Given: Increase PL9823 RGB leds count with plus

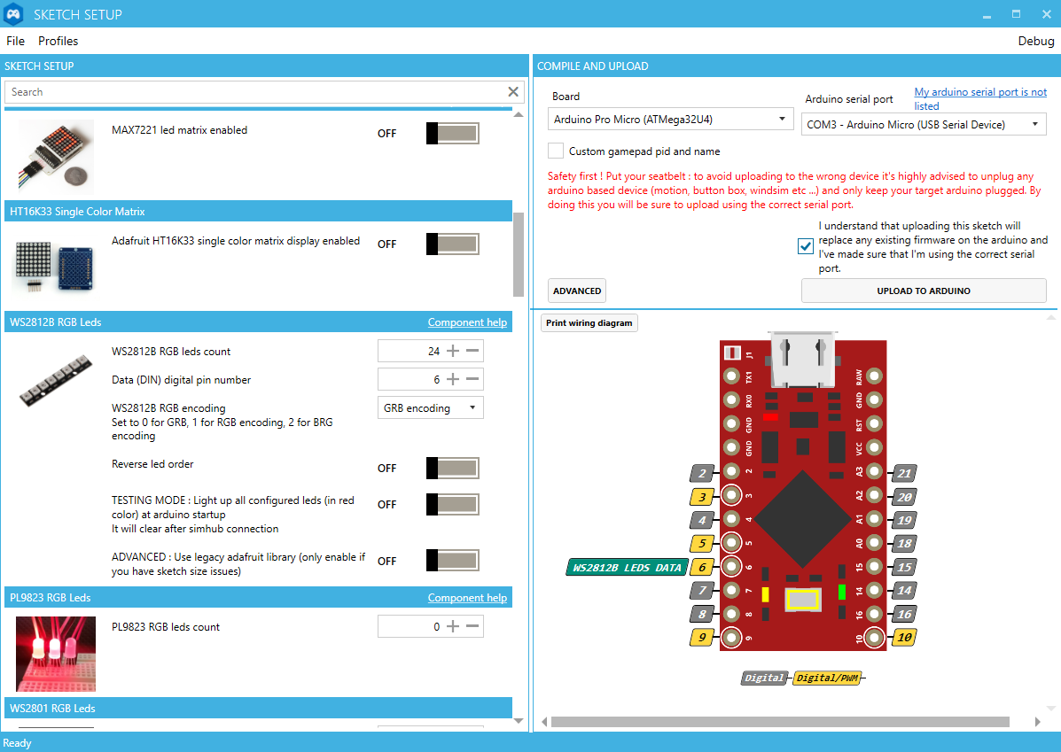Looking at the screenshot, I should [x=453, y=627].
